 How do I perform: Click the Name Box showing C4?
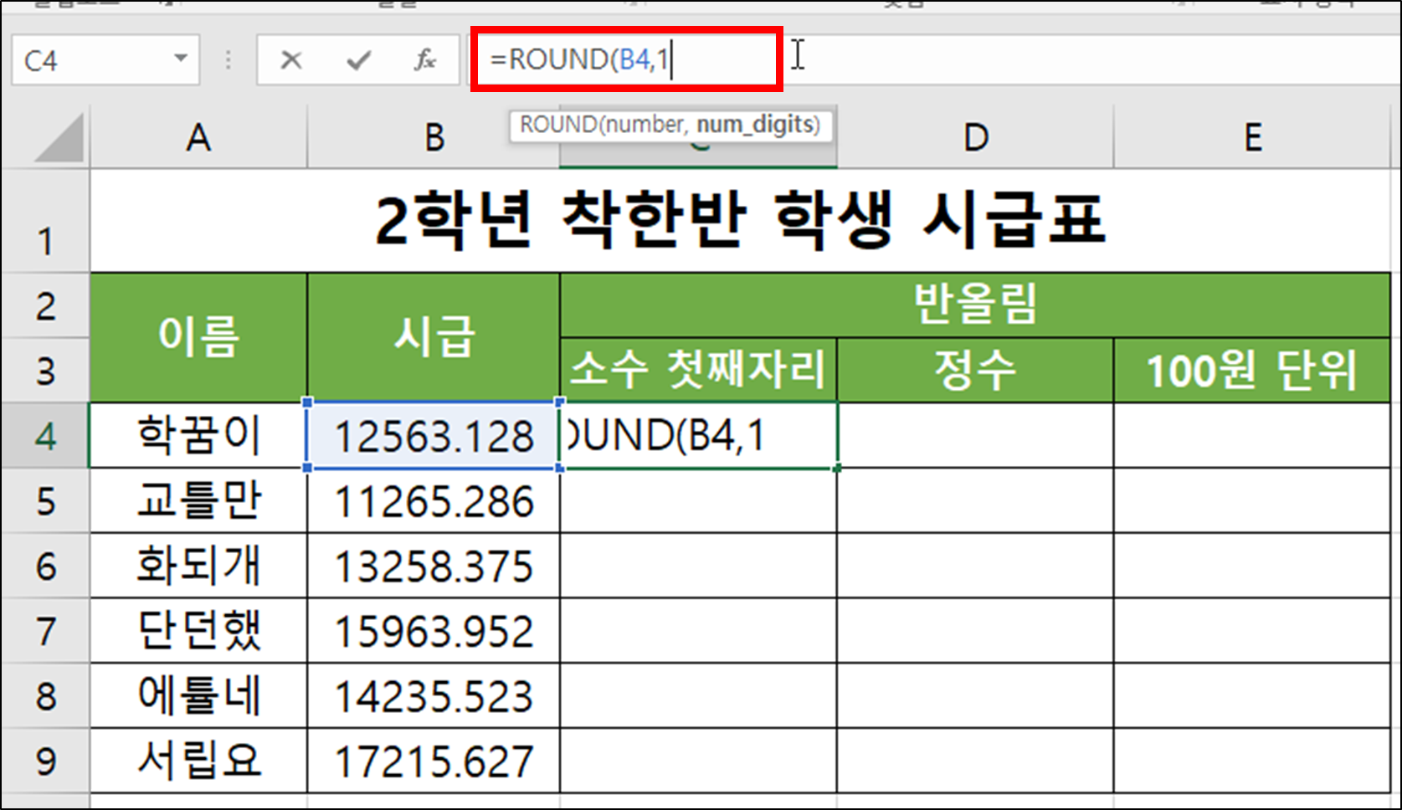click(92, 59)
